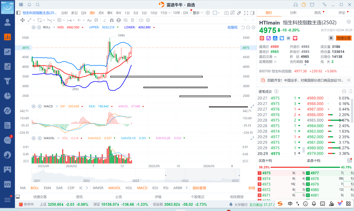Screen dimensions: 354x211
Task: Open the orange wallet icon
Action: pyautogui.click(x=304, y=5)
